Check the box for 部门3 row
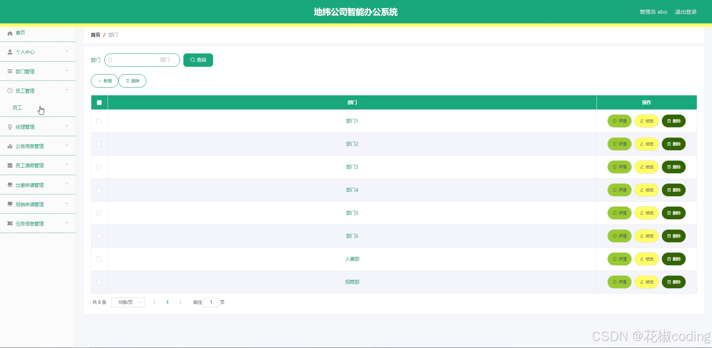Viewport: 712px width, 348px height. coord(99,167)
